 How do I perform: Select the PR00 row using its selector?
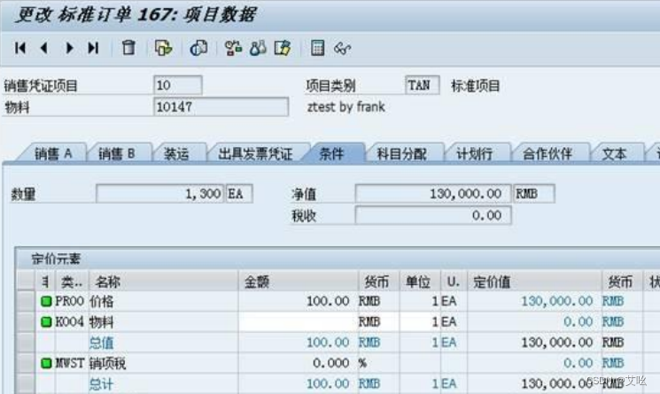[x=26, y=301]
